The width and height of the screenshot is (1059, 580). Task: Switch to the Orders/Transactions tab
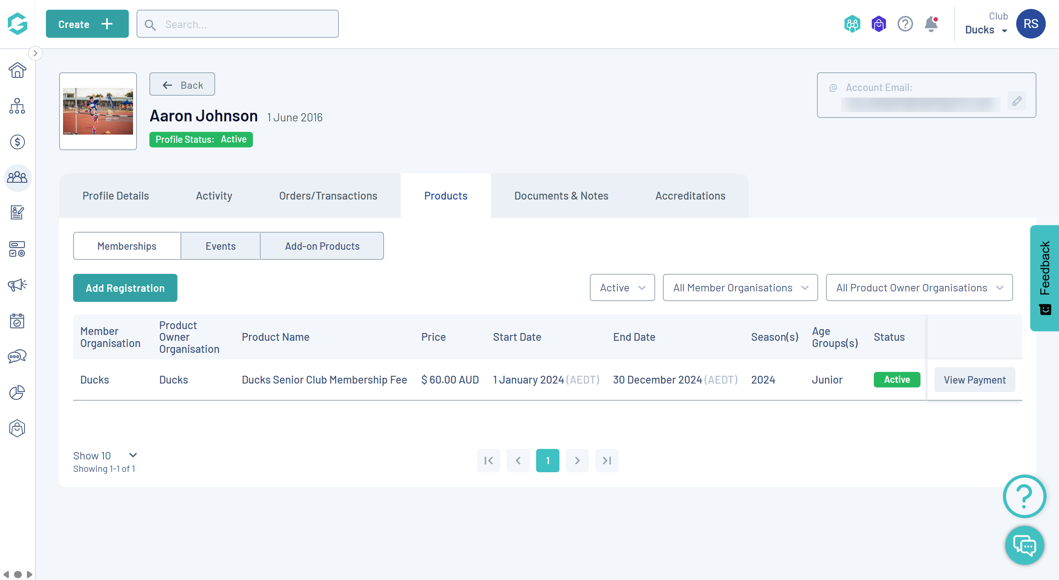point(328,196)
